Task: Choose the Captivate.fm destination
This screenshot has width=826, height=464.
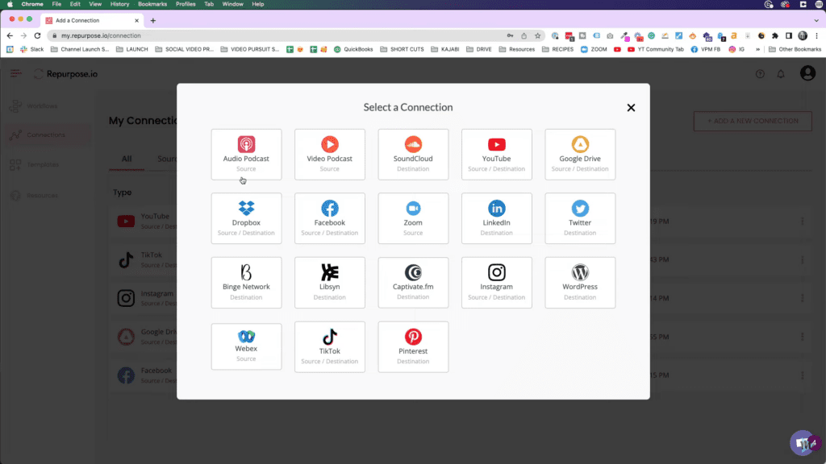Action: 413,283
